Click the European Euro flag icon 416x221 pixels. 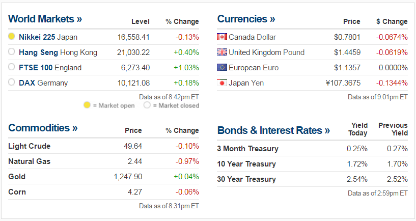coord(221,67)
